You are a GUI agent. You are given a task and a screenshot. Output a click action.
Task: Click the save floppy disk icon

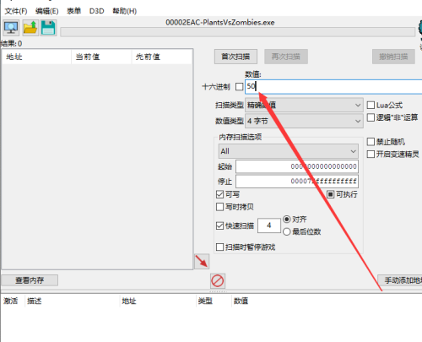(x=48, y=28)
